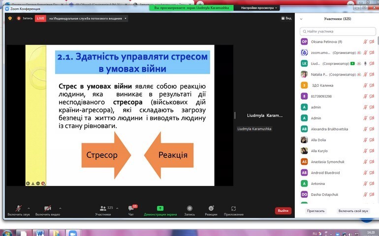Click the Запись record icon in toolbar

tap(189, 209)
